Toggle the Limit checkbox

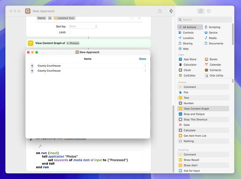click(69, 32)
